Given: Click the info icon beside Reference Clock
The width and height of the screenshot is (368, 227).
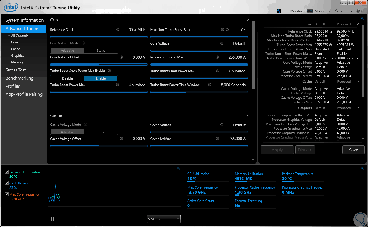Looking at the screenshot, I should pyautogui.click(x=118, y=29).
